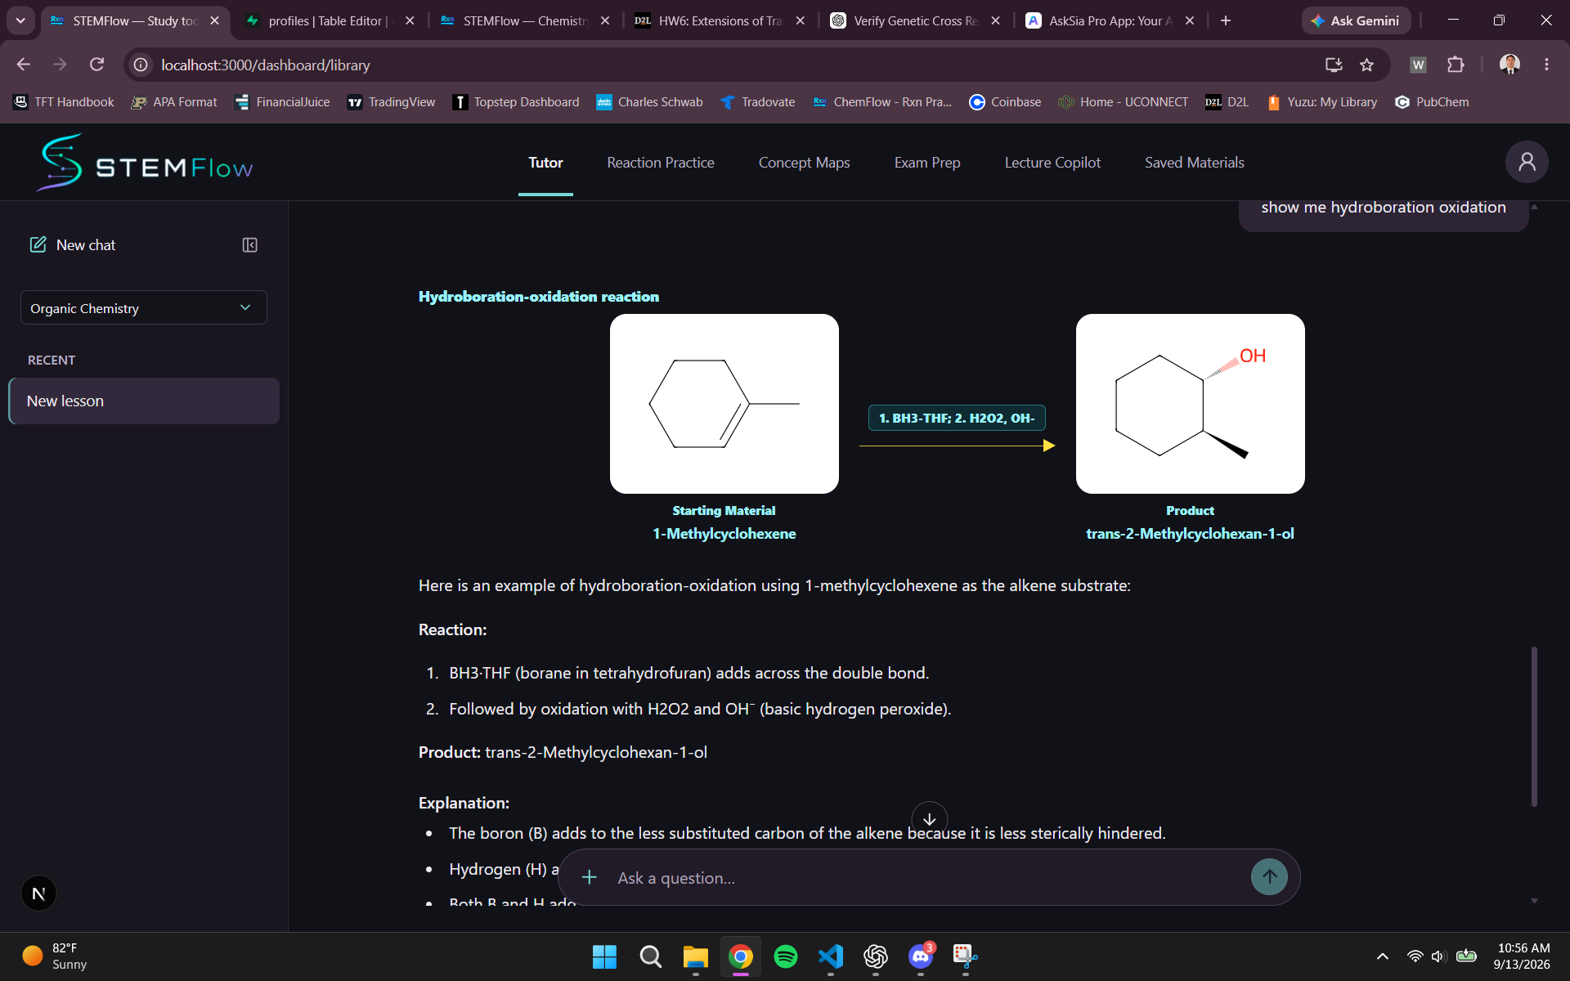Reload the page with the refresh icon
This screenshot has width=1570, height=981.
point(96,65)
